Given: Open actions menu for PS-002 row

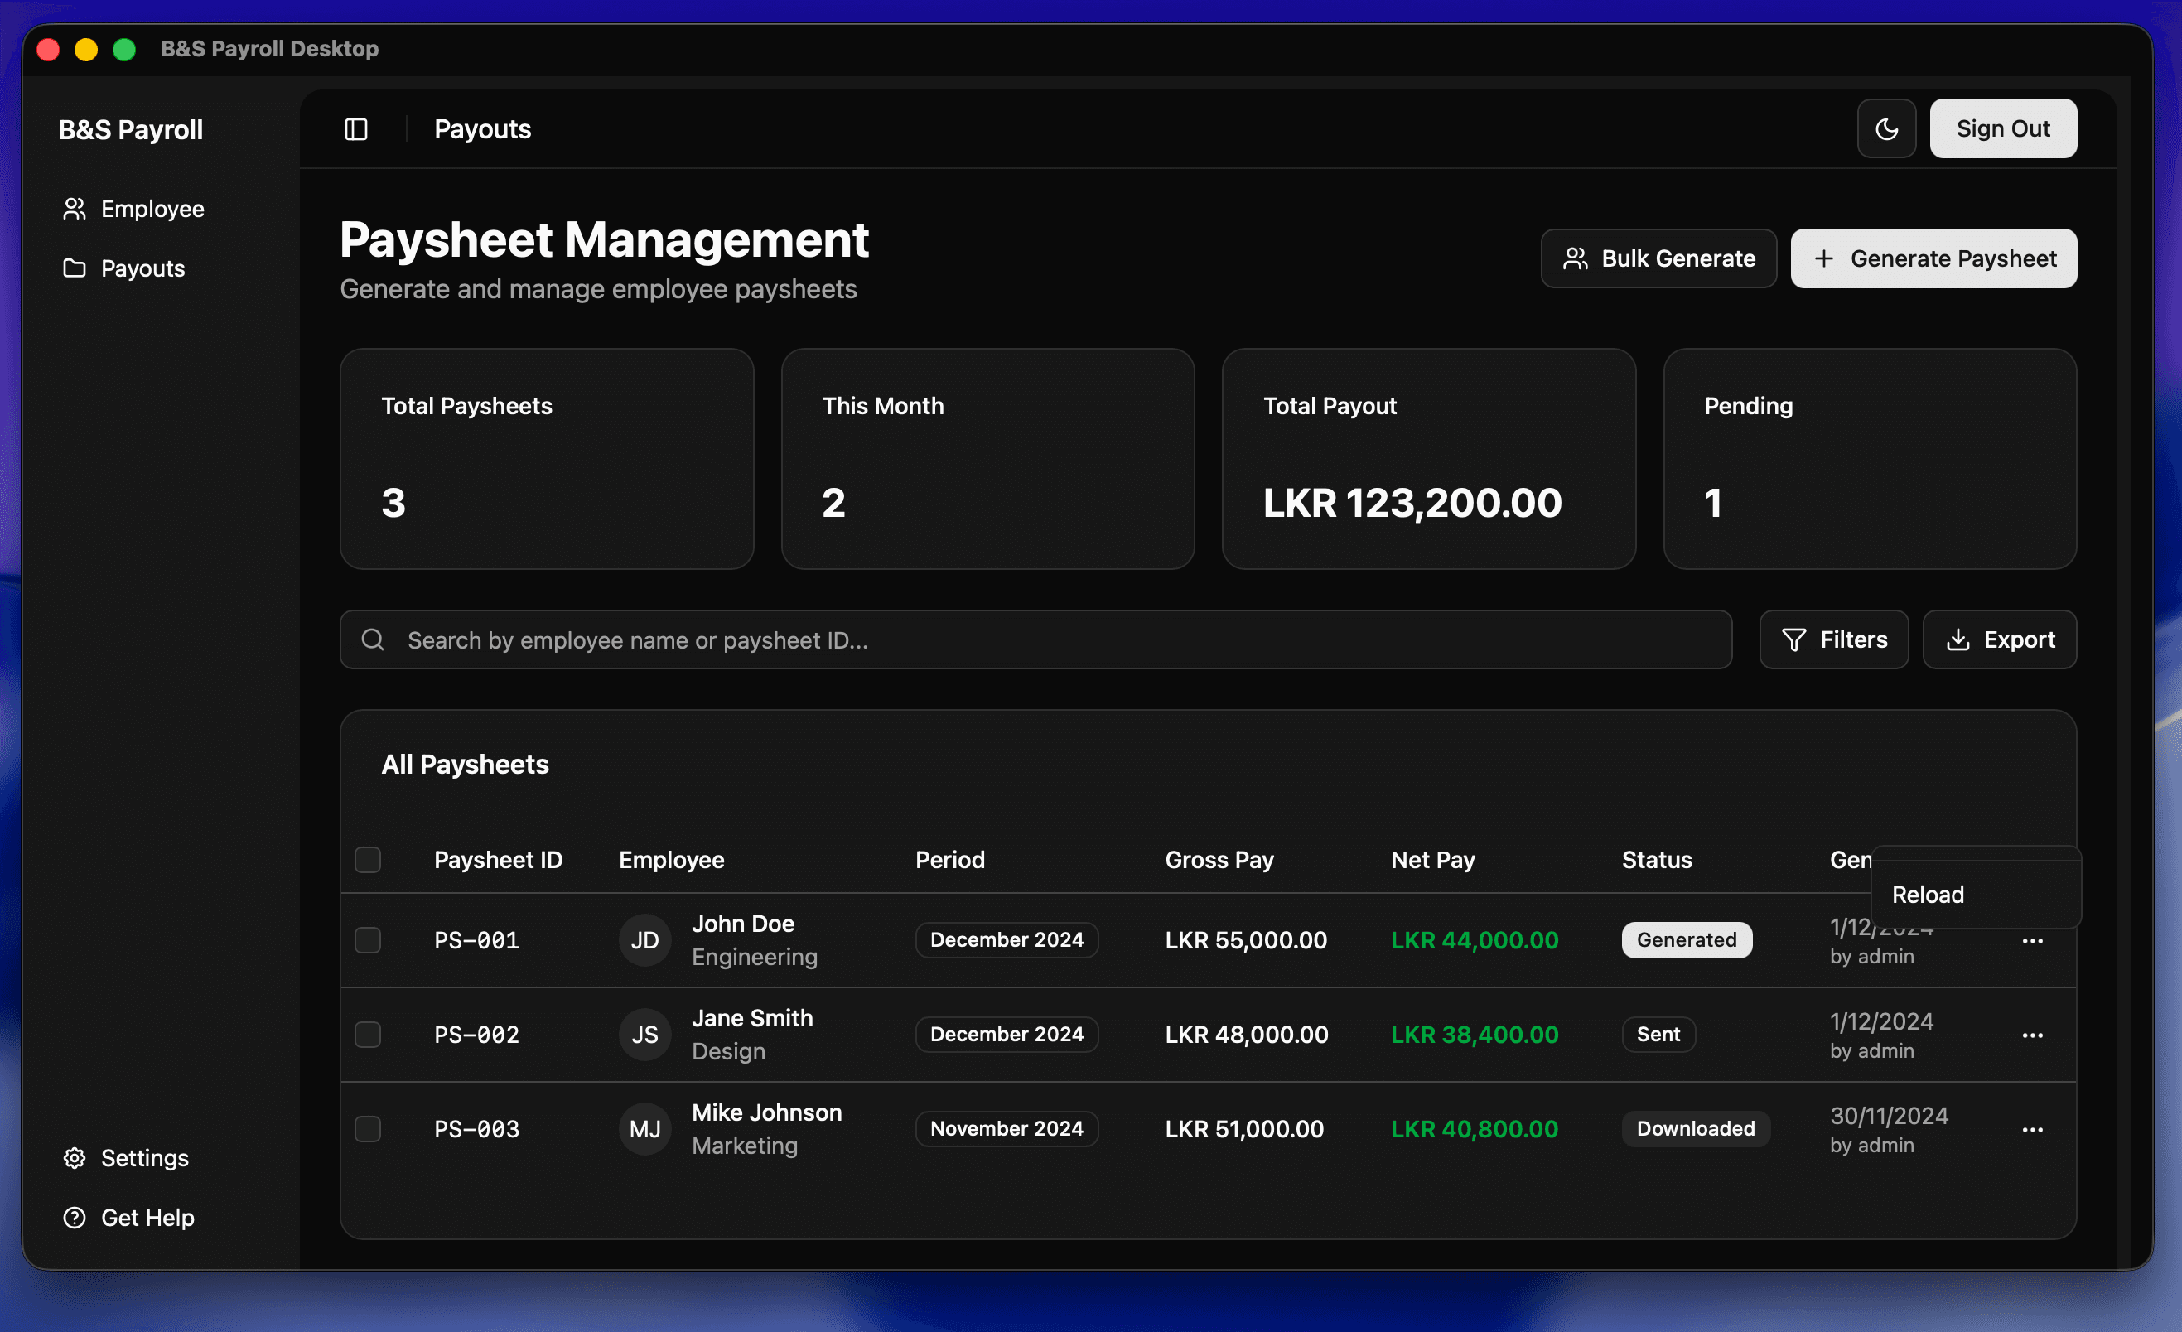Looking at the screenshot, I should (x=2033, y=1035).
